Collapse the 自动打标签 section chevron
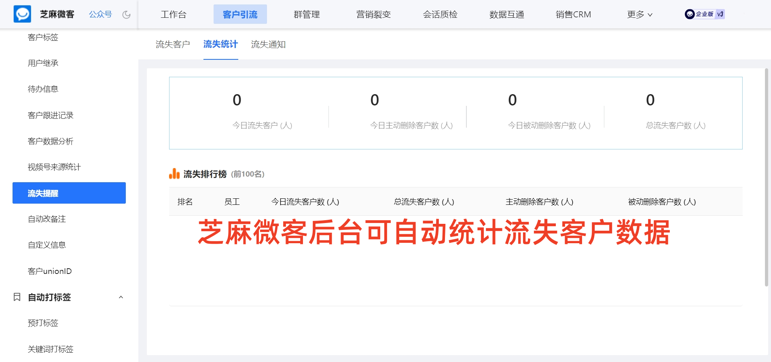Viewport: 771px width, 362px height. point(121,297)
